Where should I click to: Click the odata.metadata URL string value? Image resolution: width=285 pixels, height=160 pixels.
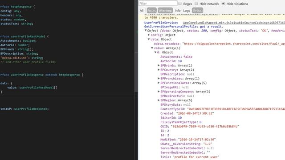pyautogui.click(x=234, y=44)
